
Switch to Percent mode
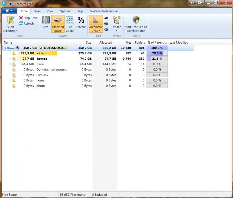81,22
